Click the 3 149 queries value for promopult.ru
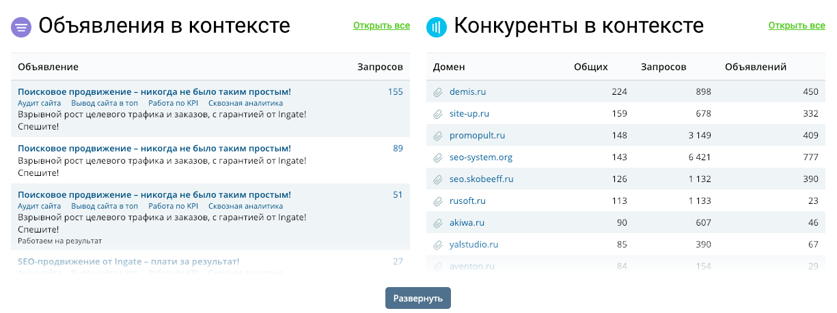 click(700, 136)
